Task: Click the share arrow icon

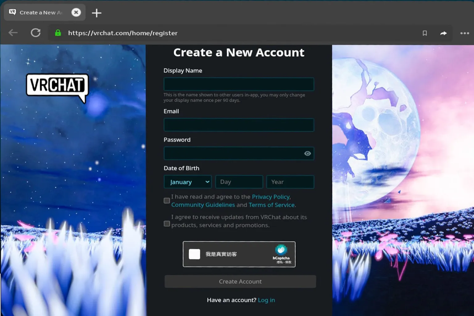Action: point(443,33)
